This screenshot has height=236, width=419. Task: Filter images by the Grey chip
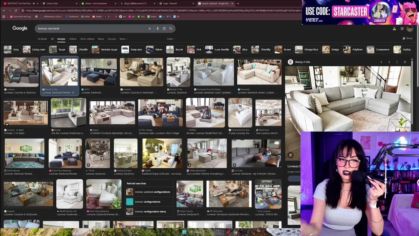(x=12, y=49)
